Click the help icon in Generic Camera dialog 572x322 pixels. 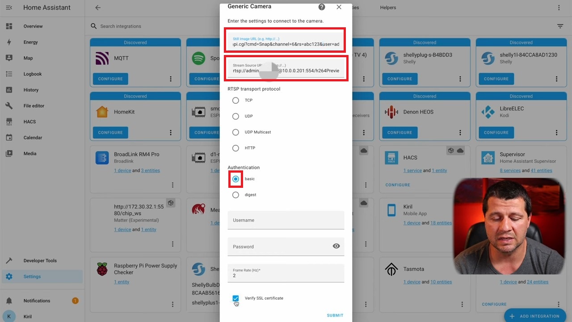coord(322,7)
